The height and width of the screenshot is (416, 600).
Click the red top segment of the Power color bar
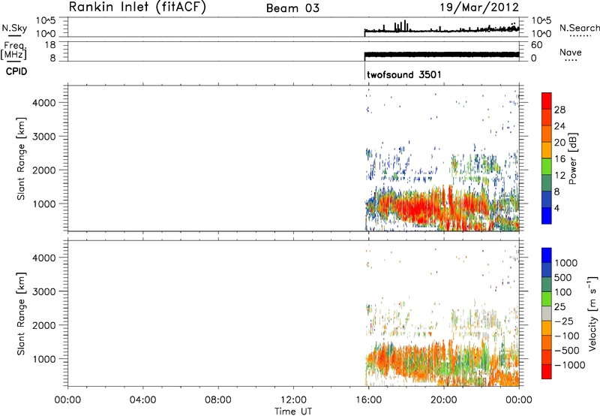(547, 101)
